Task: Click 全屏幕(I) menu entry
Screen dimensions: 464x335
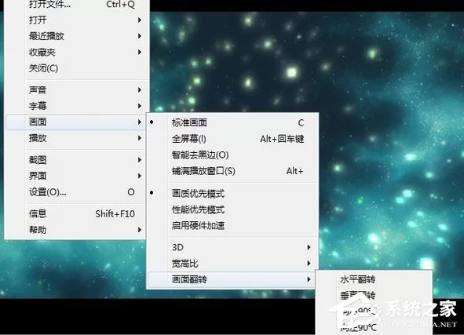Action: click(x=232, y=139)
